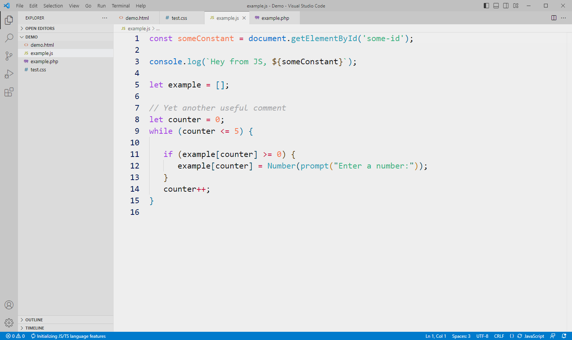Click the feedback icon in status bar
Viewport: 572px width, 340px height.
pyautogui.click(x=553, y=336)
